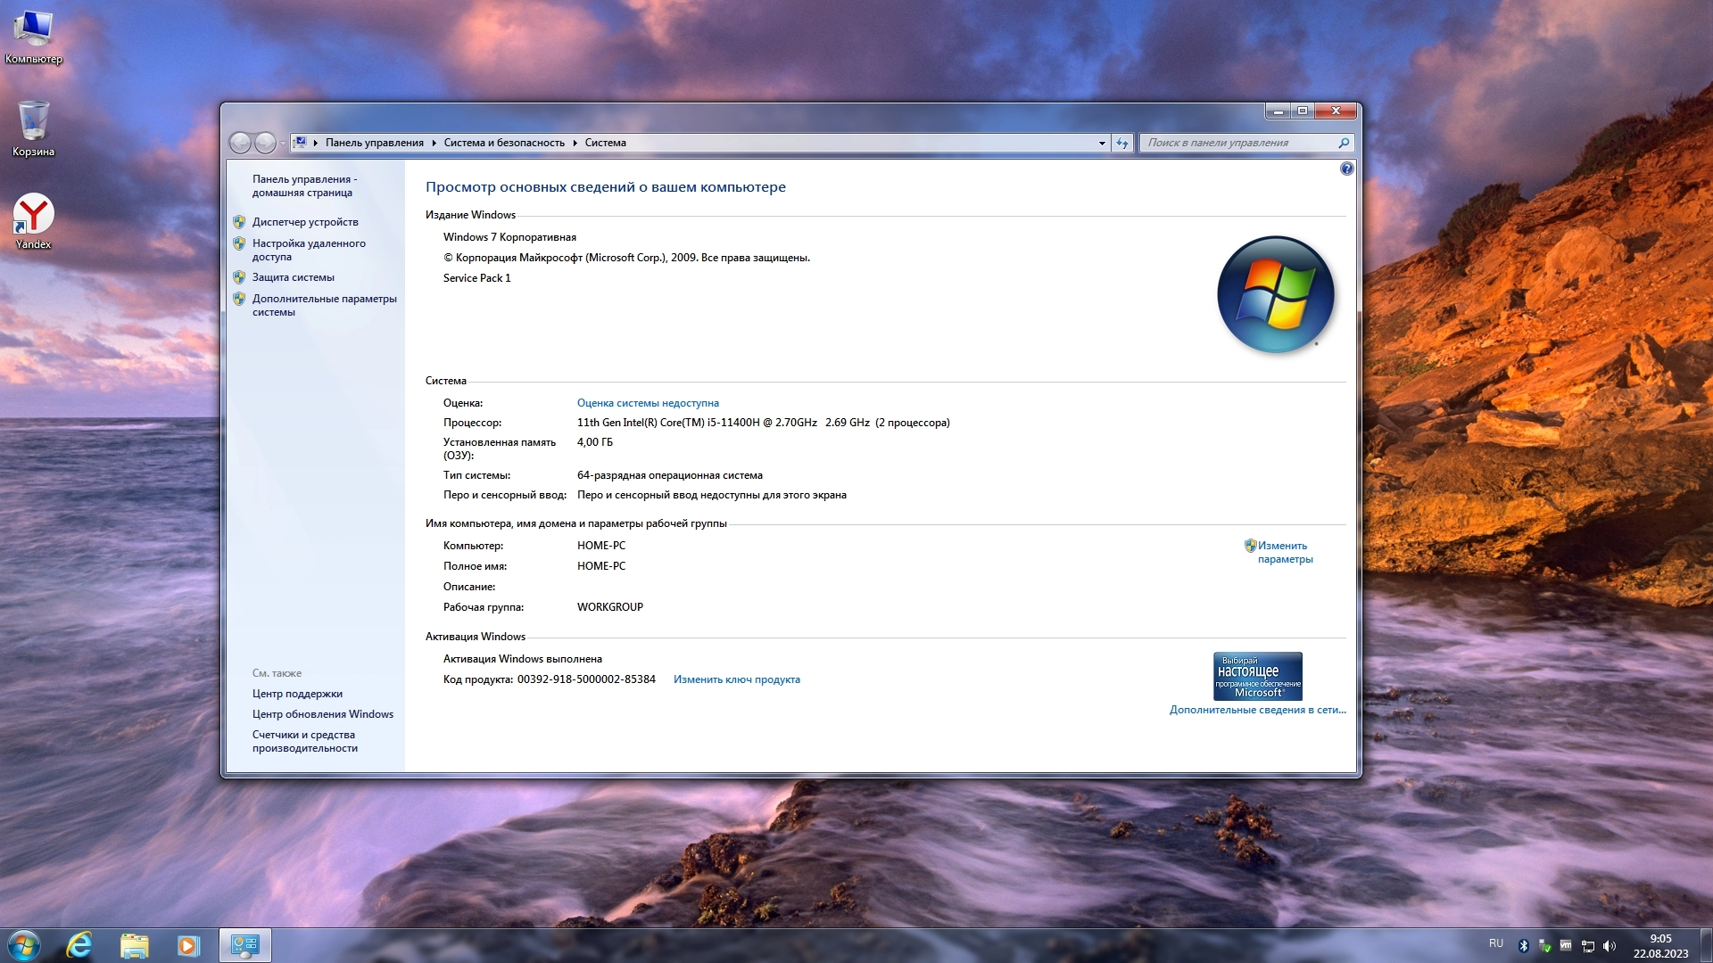Click the control panel search field

[x=1240, y=143]
